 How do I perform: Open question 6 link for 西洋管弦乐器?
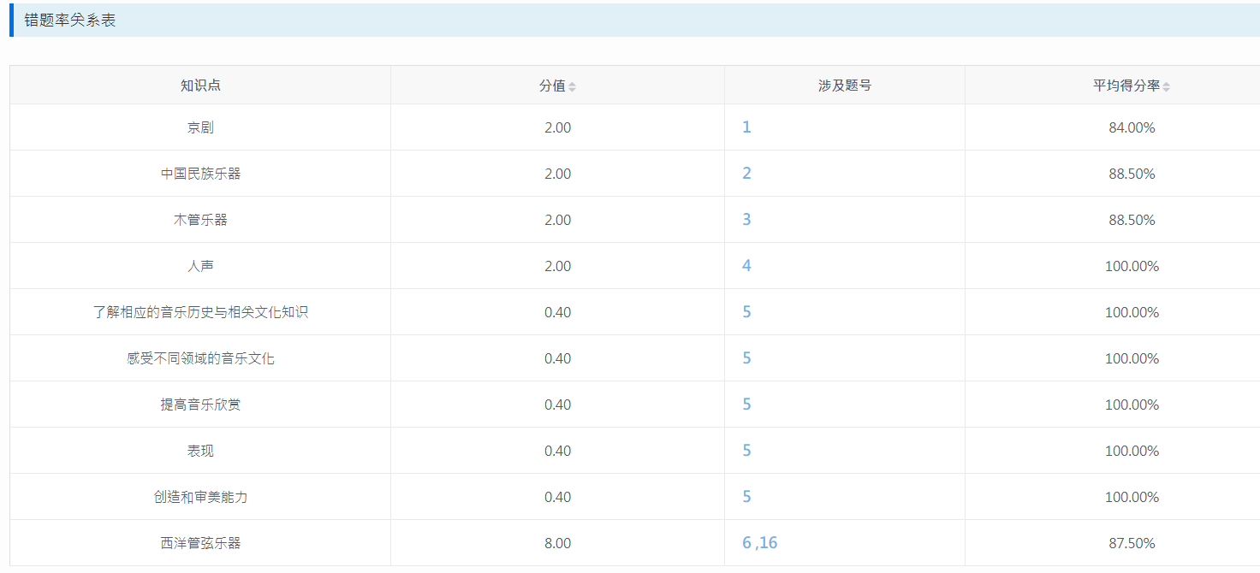point(746,543)
